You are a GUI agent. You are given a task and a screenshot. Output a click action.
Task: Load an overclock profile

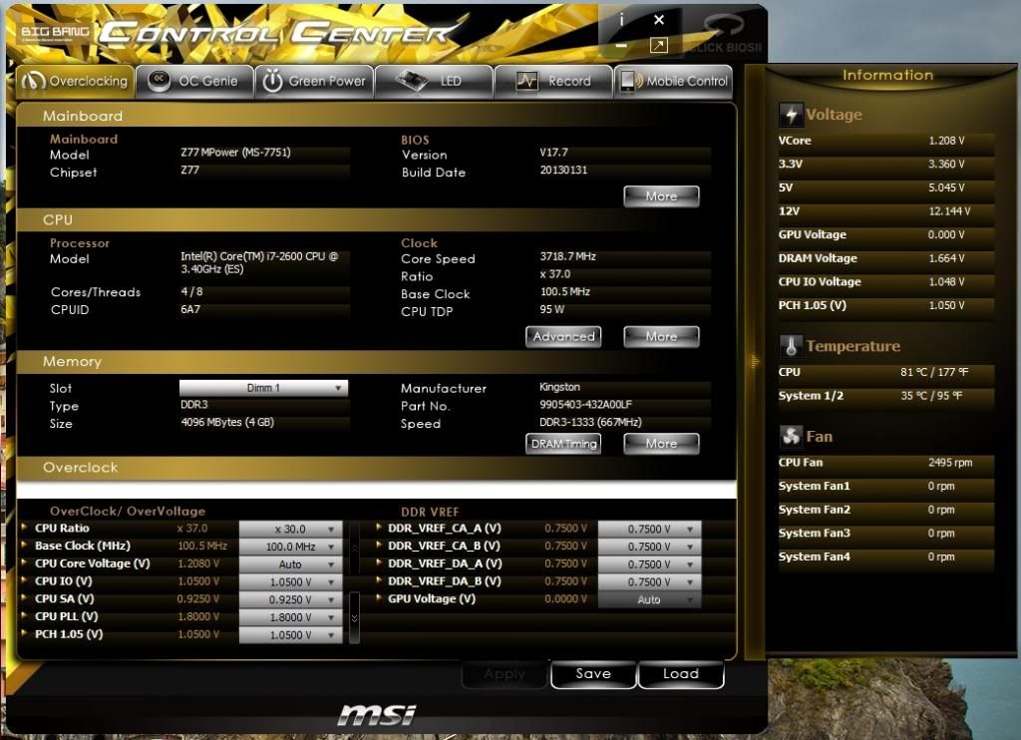[x=681, y=674]
